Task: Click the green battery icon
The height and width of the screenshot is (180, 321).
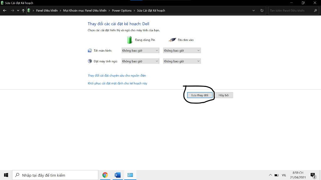Action: click(129, 40)
